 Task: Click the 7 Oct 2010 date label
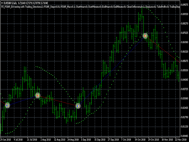[126, 140]
